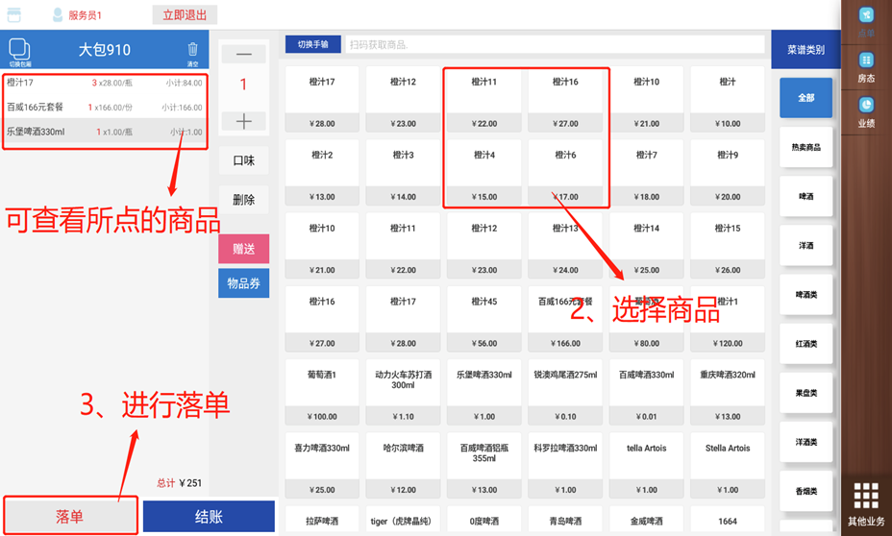Add the 动力火车苏打酒 300ml product
This screenshot has height=536, width=892.
click(403, 392)
